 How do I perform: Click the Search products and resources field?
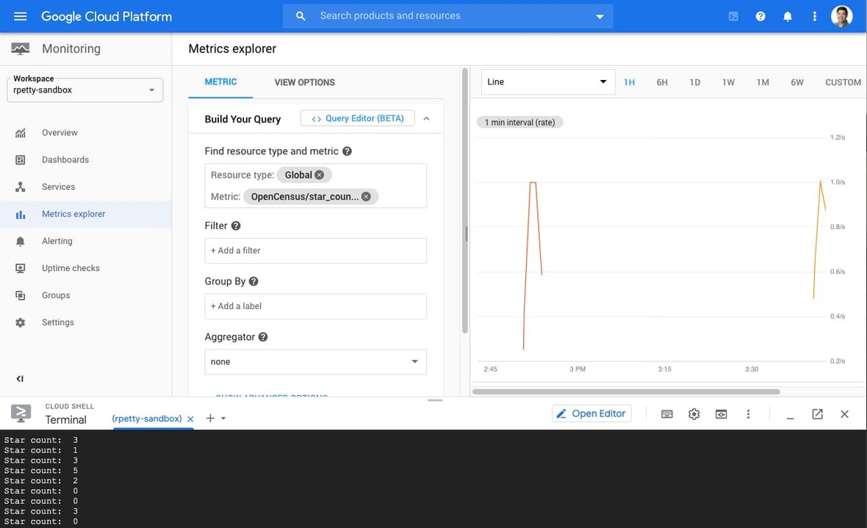pos(448,16)
